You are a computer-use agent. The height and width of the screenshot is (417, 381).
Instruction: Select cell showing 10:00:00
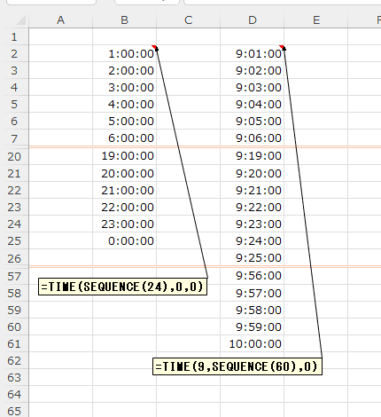[252, 343]
